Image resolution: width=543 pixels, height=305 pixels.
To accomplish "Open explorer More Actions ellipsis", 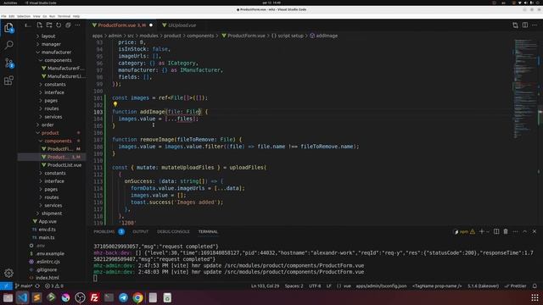I will coord(77,25).
